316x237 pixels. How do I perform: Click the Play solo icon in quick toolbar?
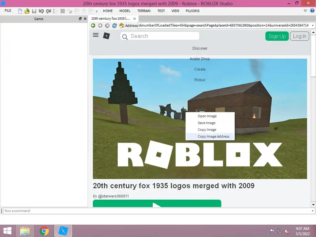[x=56, y=11]
